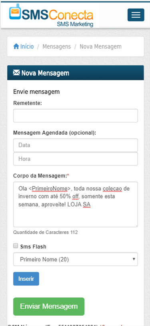Click the Hora scheduling field
150x326 pixels.
(x=76, y=159)
